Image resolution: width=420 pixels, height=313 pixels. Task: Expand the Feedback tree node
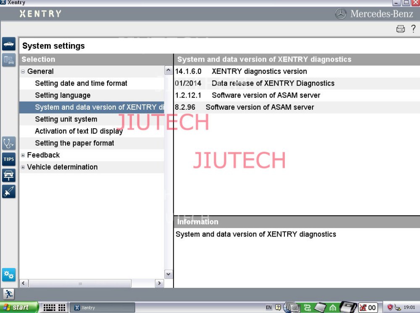23,155
